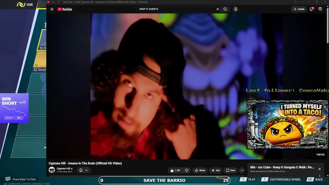Click the BACK option in game bar
Viewport: 329px width, 185px height.
pos(315,180)
